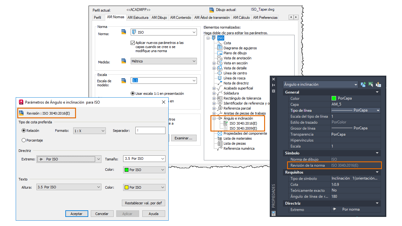Click the ISO 3040:2009(E) document icon

226,128
